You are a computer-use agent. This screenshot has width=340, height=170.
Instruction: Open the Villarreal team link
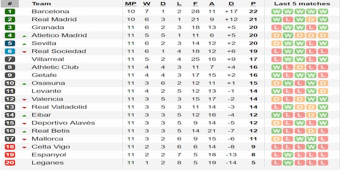[x=48, y=59]
